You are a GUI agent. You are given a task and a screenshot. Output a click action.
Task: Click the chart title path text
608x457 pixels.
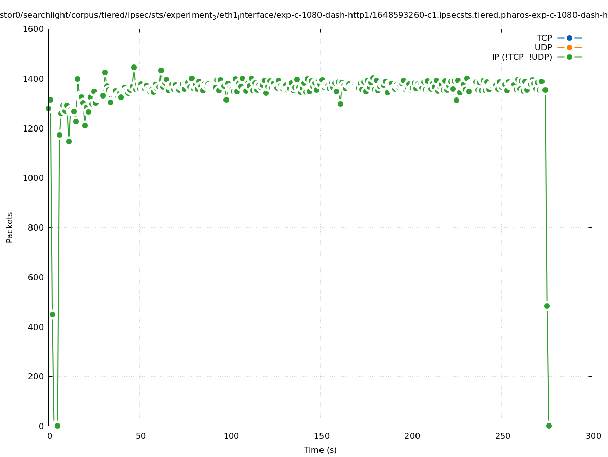pyautogui.click(x=304, y=15)
